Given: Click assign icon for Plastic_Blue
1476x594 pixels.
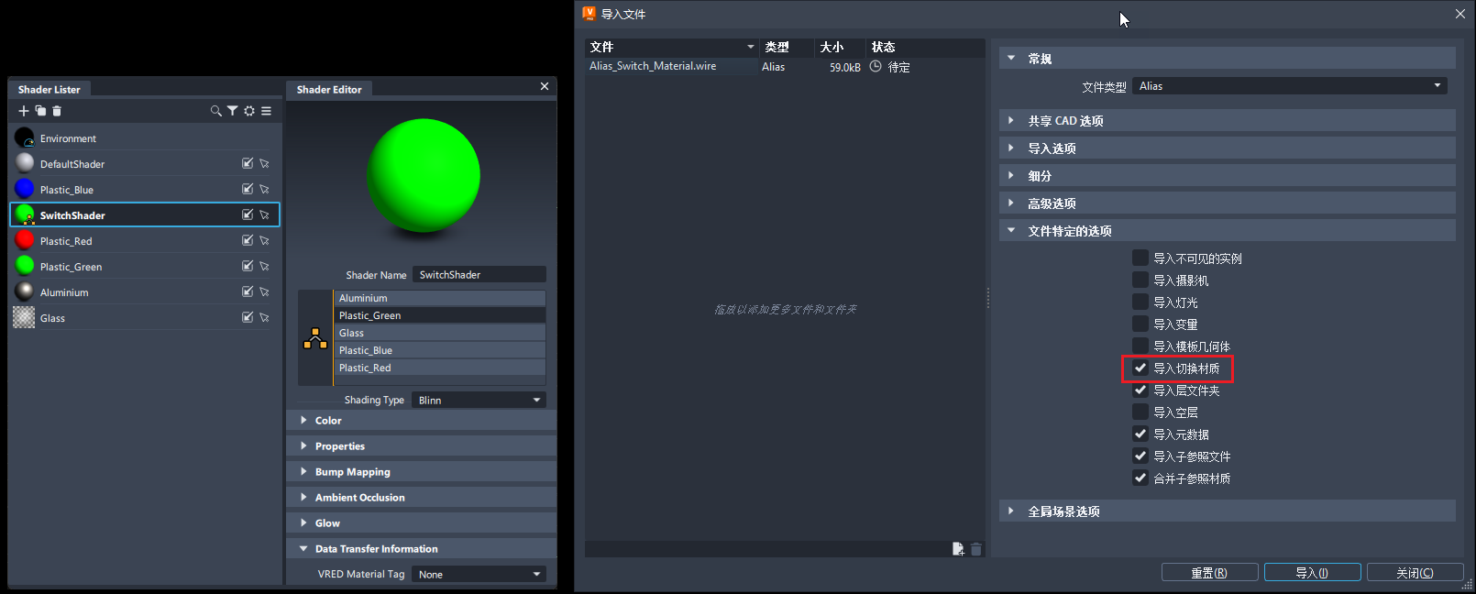Looking at the screenshot, I should pos(248,189).
